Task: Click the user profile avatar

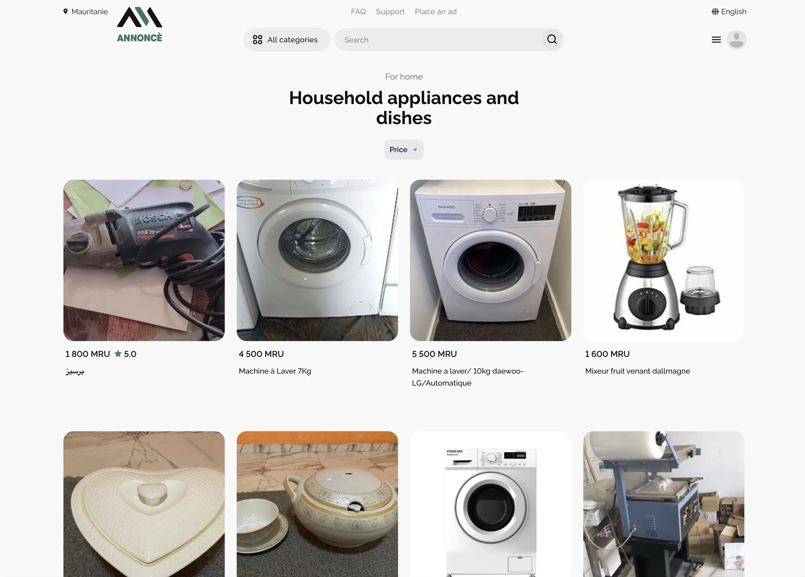Action: point(736,40)
